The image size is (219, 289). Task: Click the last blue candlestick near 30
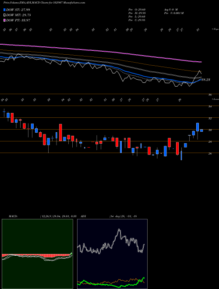pos(201,130)
